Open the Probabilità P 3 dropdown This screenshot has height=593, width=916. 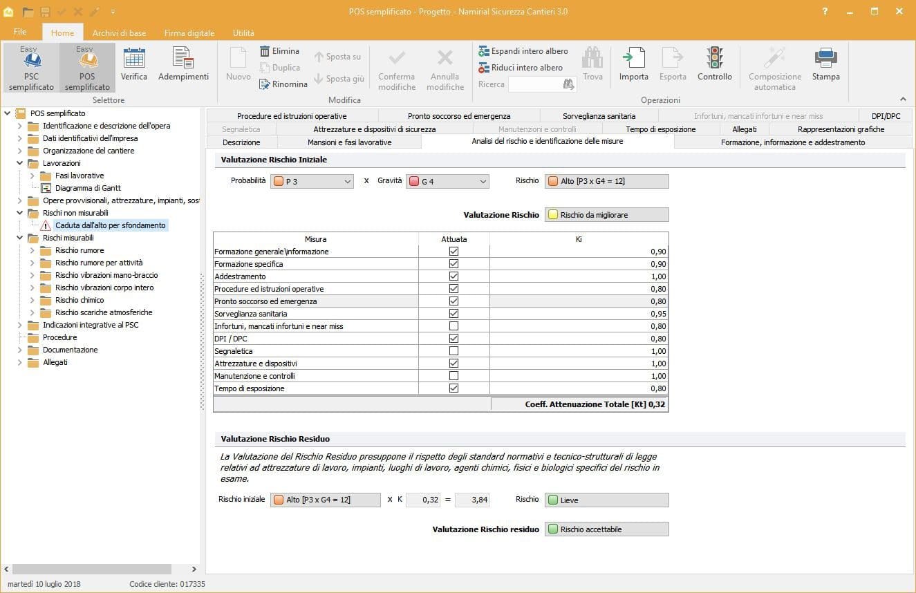click(x=312, y=182)
